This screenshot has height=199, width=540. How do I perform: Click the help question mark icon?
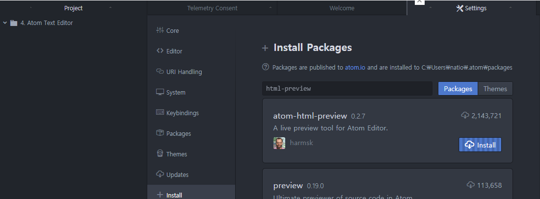point(265,67)
